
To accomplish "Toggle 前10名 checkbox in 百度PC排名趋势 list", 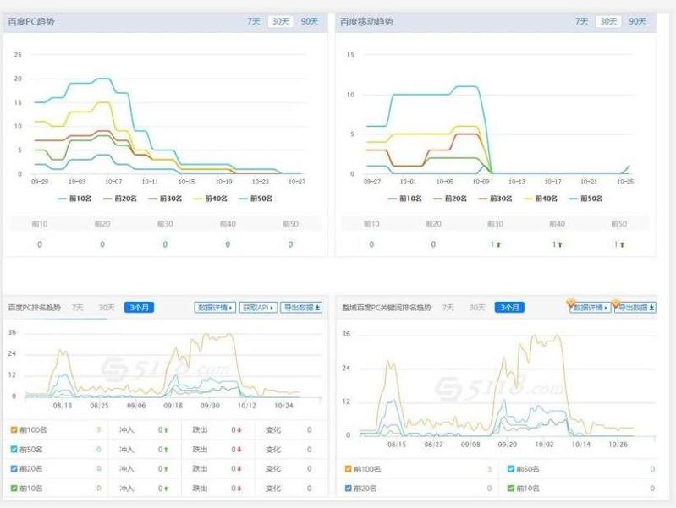I will (14, 489).
